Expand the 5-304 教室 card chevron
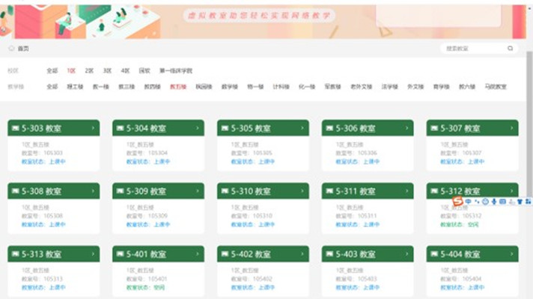533x299 pixels. [198, 129]
